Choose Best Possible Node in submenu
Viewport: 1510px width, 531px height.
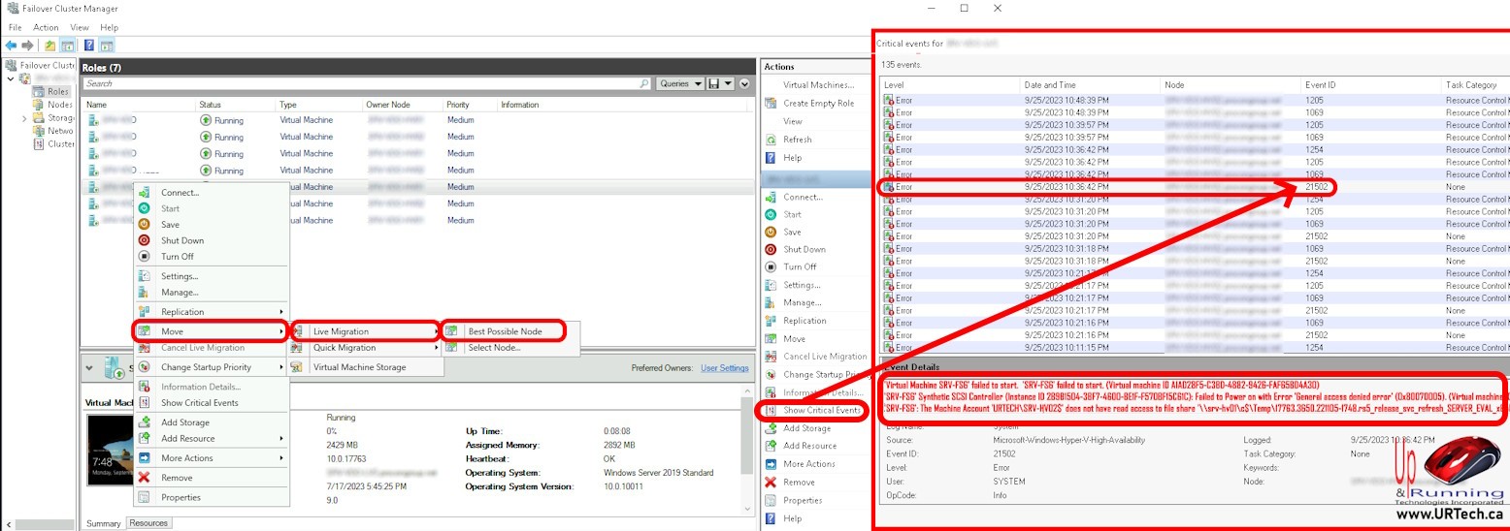504,331
